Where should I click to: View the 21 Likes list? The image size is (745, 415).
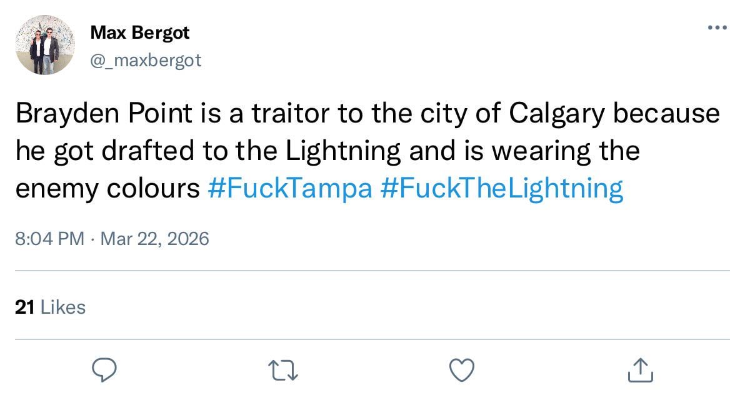click(49, 307)
